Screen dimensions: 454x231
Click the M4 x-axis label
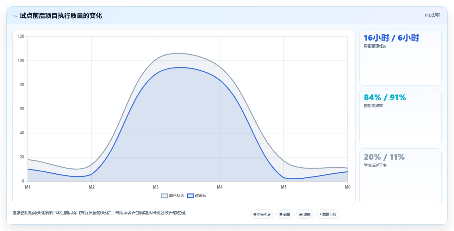220,187
